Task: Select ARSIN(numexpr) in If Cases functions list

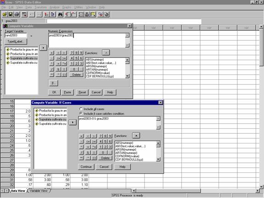Action: [126, 149]
